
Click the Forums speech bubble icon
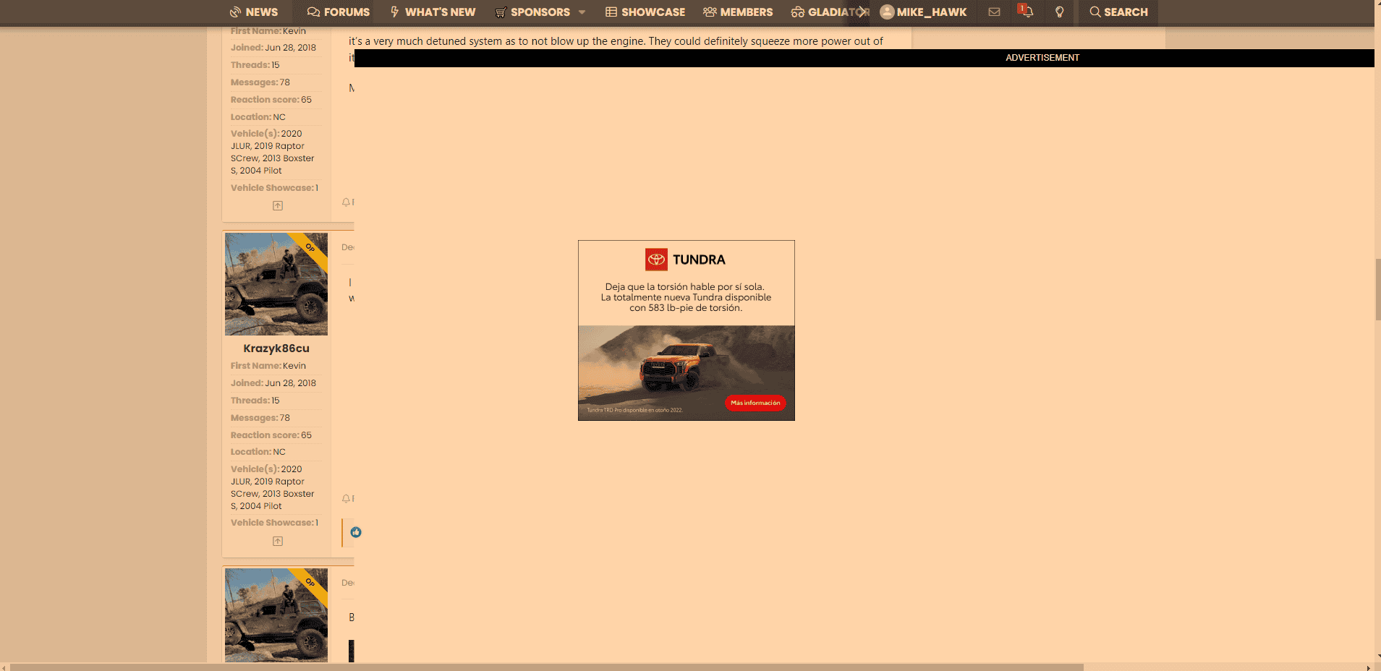313,12
